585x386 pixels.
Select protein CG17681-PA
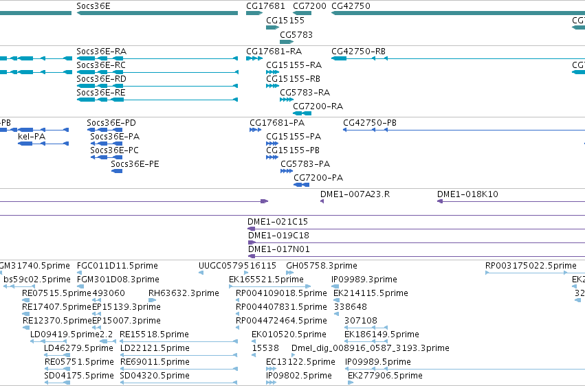(x=255, y=130)
